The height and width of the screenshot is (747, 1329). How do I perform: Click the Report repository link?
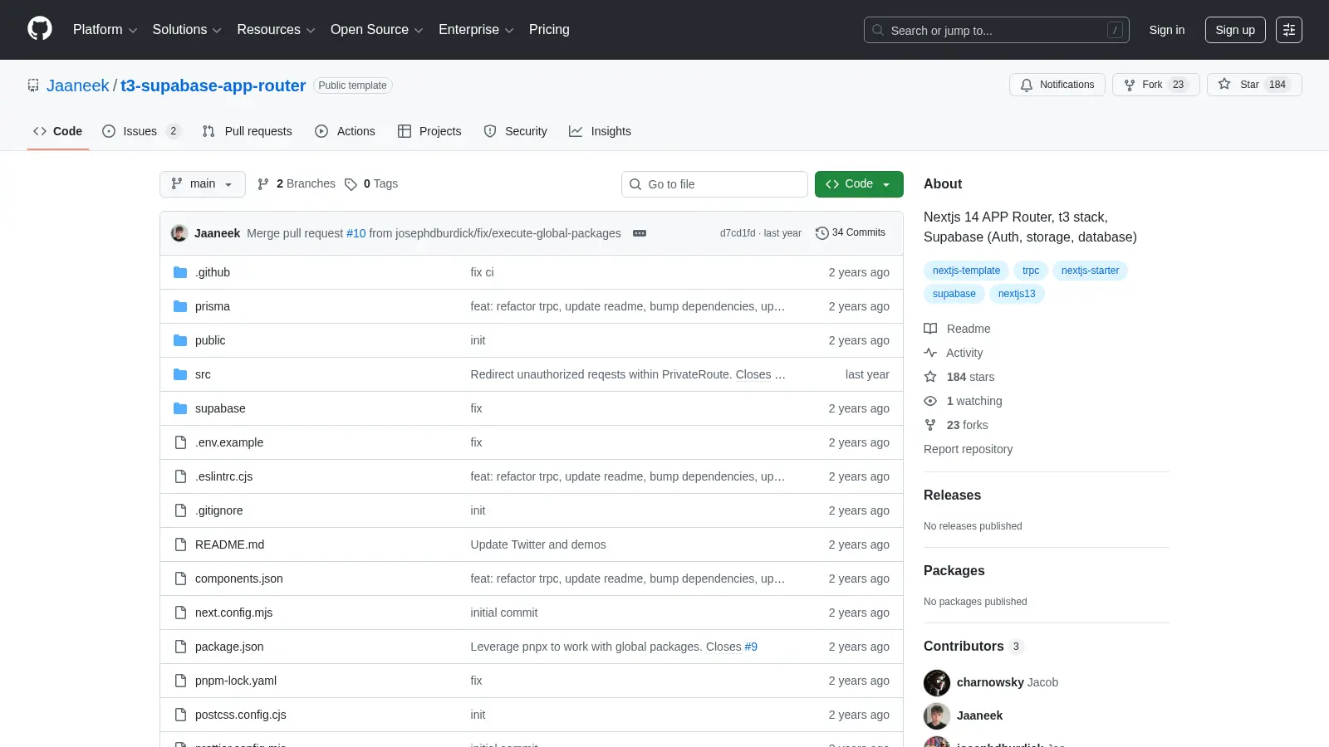pos(969,449)
